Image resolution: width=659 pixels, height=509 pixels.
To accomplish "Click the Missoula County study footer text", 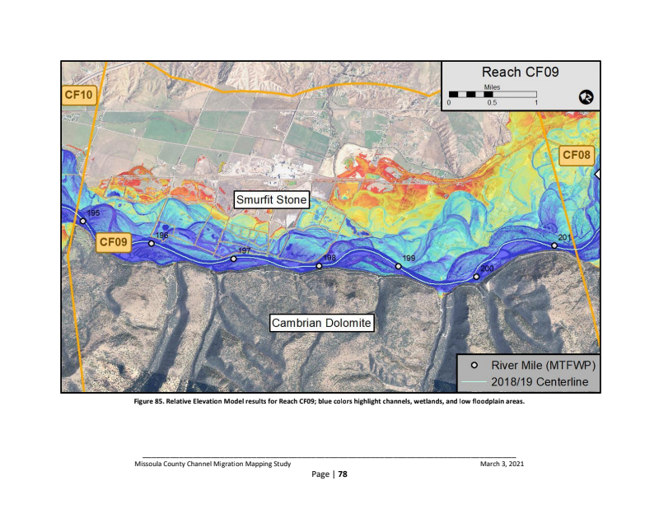I will (213, 464).
